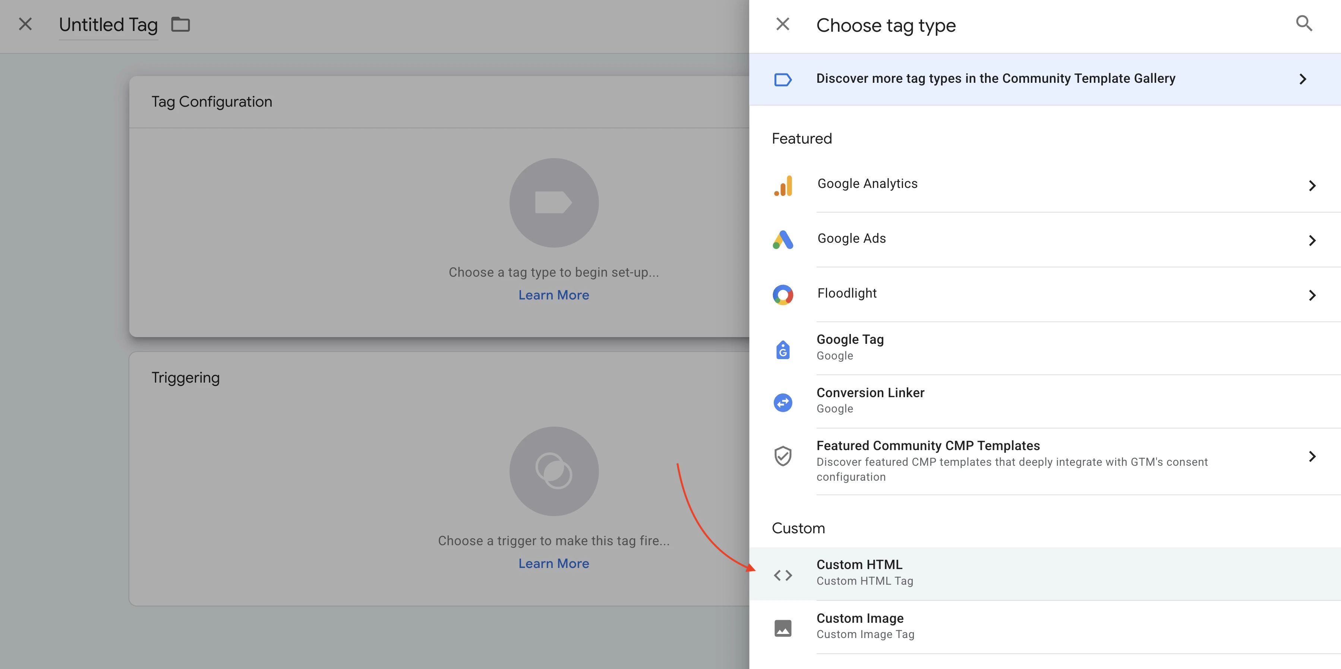Expand Google Analytics tag types chevron
The image size is (1341, 669).
1312,185
